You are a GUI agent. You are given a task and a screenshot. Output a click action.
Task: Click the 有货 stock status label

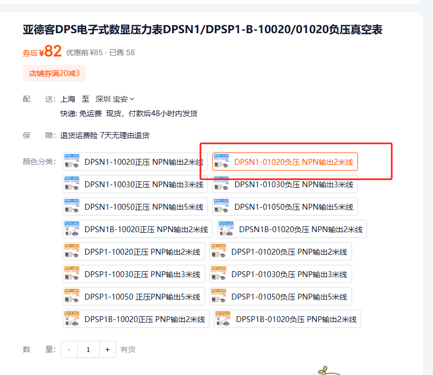[x=128, y=350]
